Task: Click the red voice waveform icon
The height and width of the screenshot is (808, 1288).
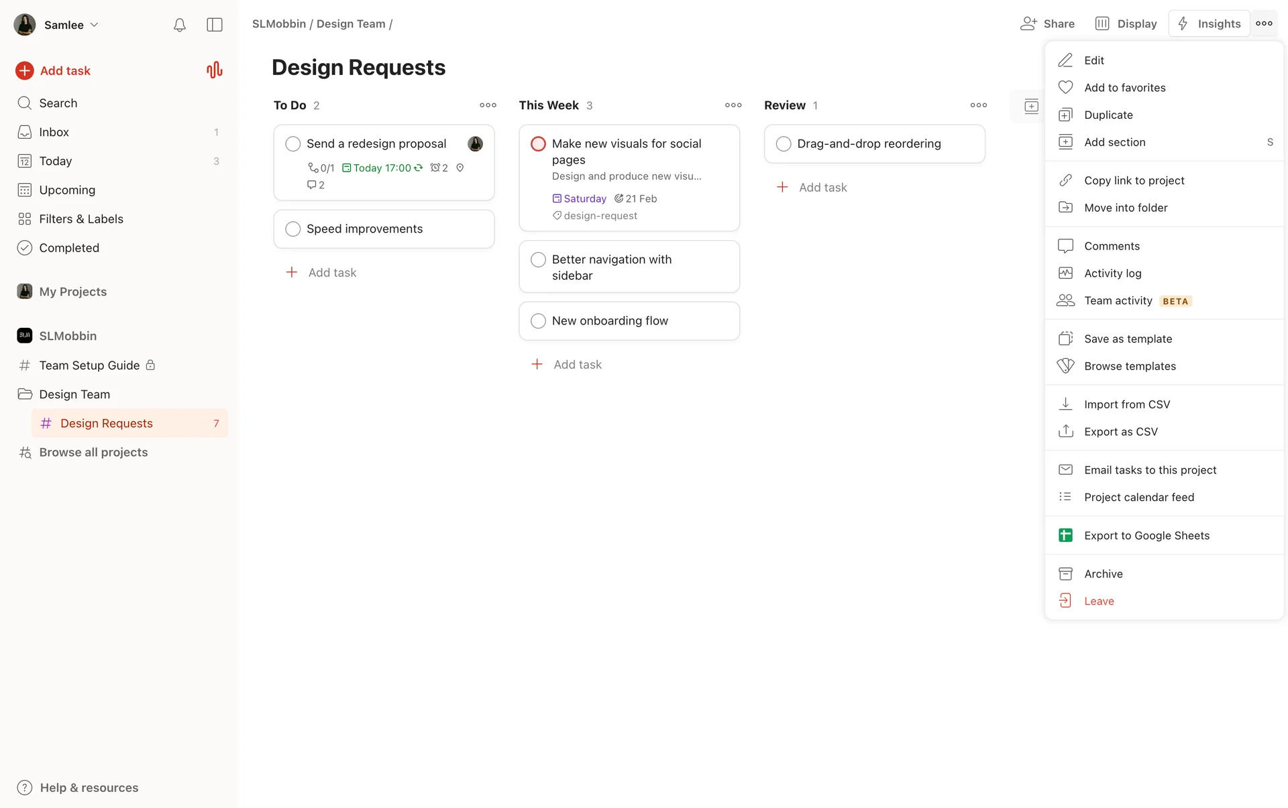Action: tap(214, 70)
